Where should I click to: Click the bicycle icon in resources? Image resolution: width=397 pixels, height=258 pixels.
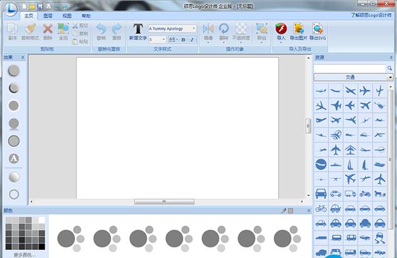pyautogui.click(x=321, y=208)
